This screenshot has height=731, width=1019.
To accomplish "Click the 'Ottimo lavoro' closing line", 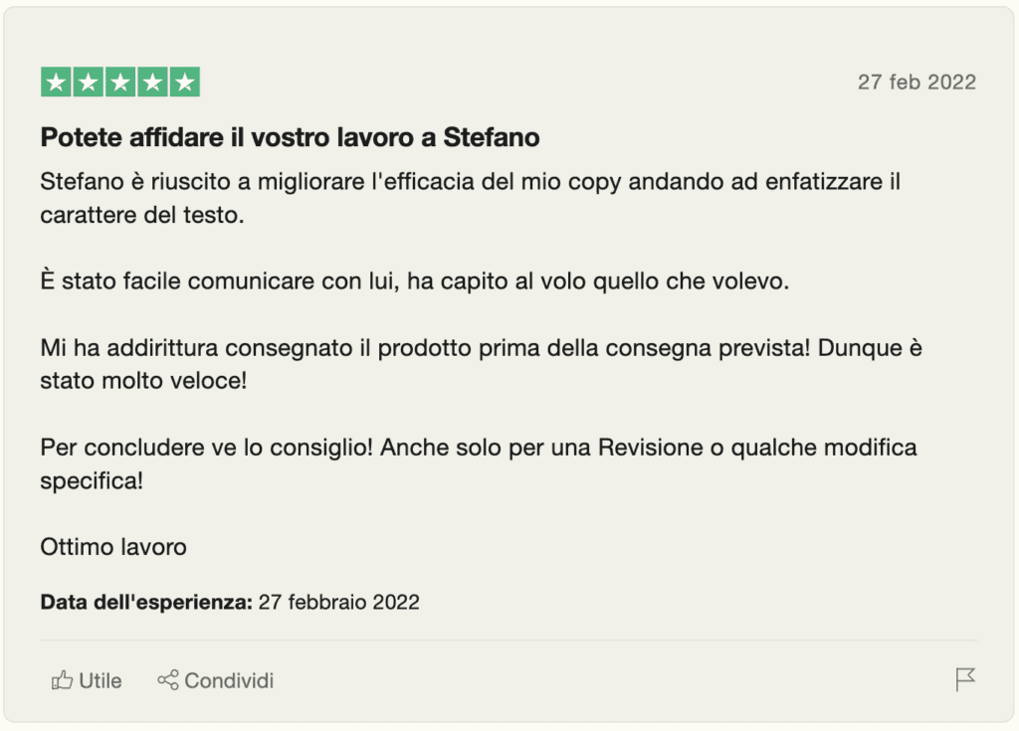I will [113, 546].
